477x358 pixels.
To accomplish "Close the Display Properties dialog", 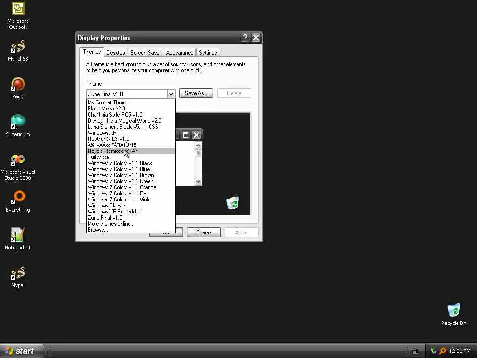I will pyautogui.click(x=256, y=37).
